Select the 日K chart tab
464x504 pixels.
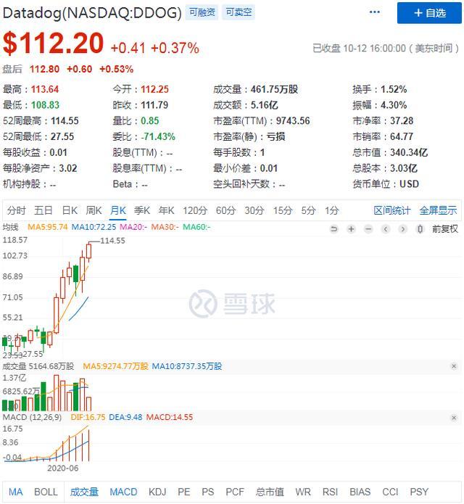click(70, 210)
